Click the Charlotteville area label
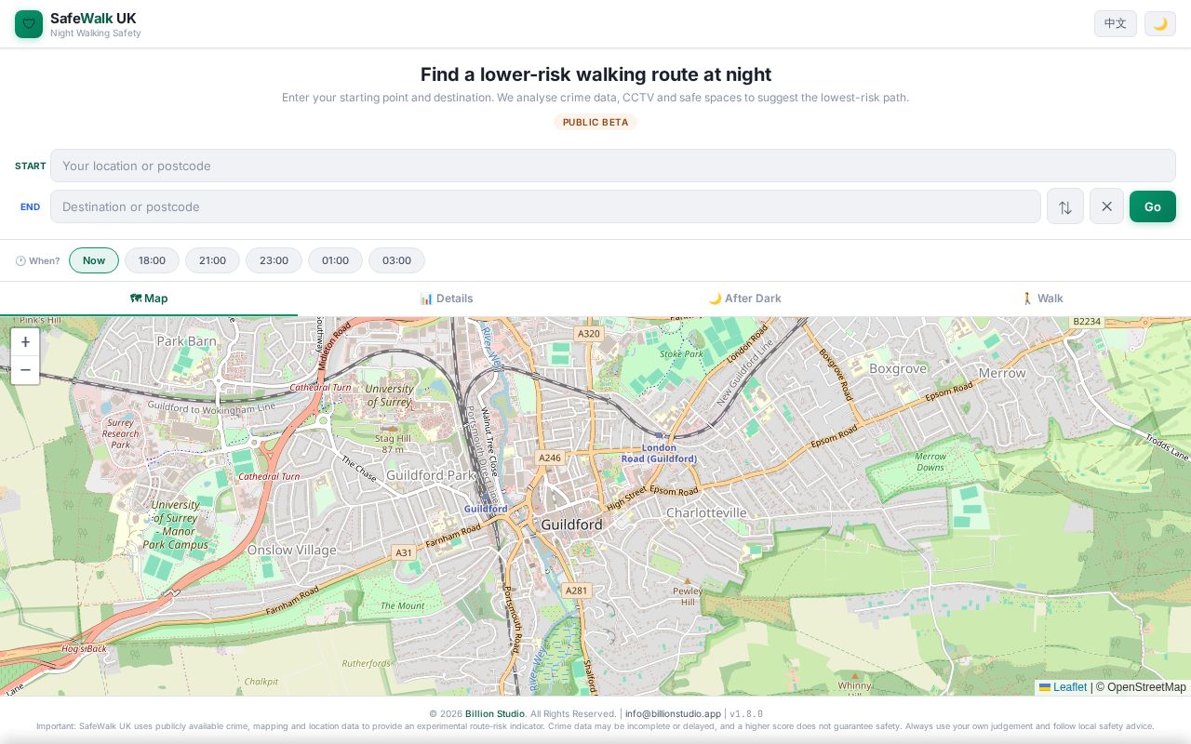Image resolution: width=1191 pixels, height=744 pixels. 706,512
